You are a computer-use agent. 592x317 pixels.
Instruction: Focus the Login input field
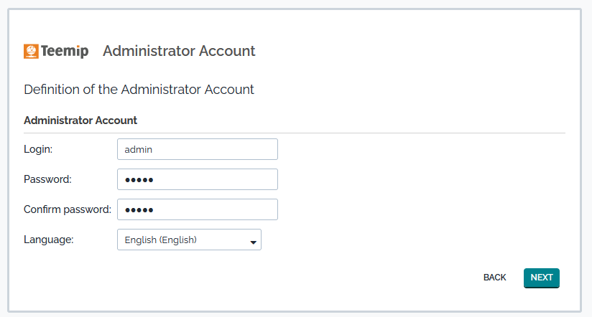coord(216,149)
